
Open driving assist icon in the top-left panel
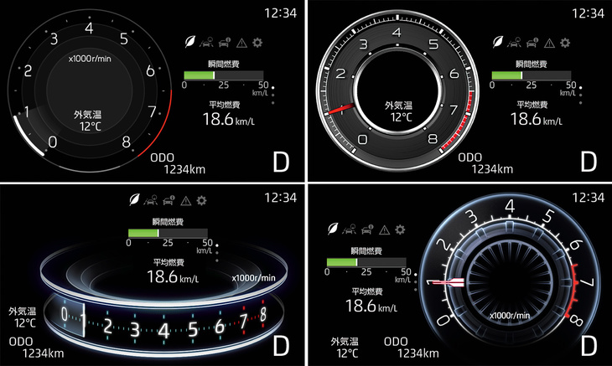[210, 41]
